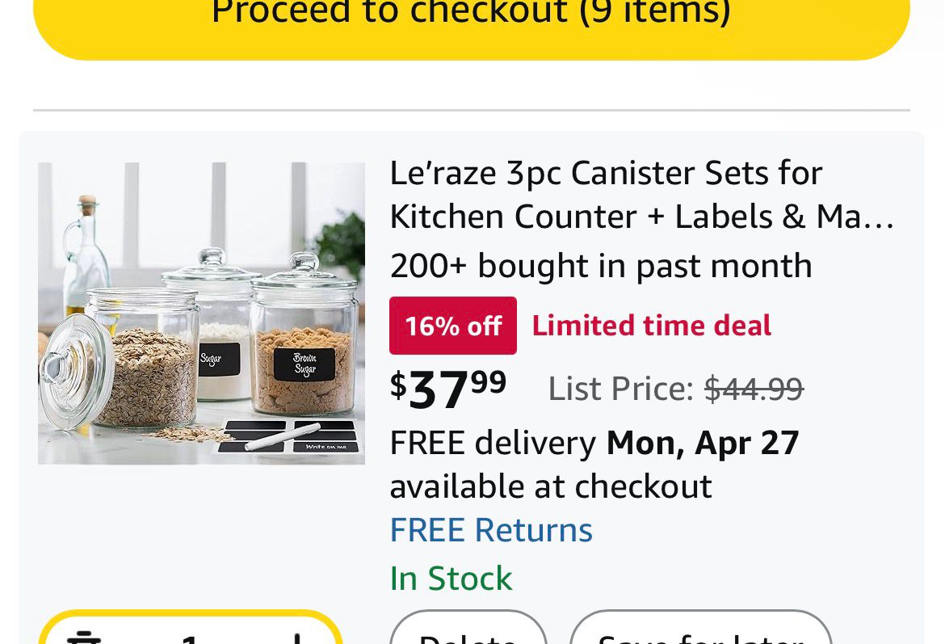
Task: Tap the List Price label
Action: 620,389
